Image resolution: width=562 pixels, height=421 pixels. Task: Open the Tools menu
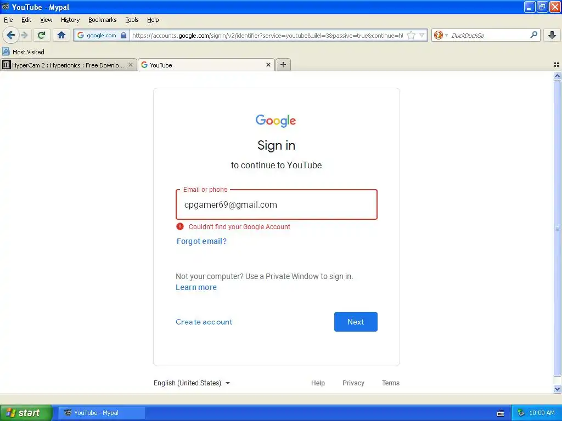pos(132,20)
